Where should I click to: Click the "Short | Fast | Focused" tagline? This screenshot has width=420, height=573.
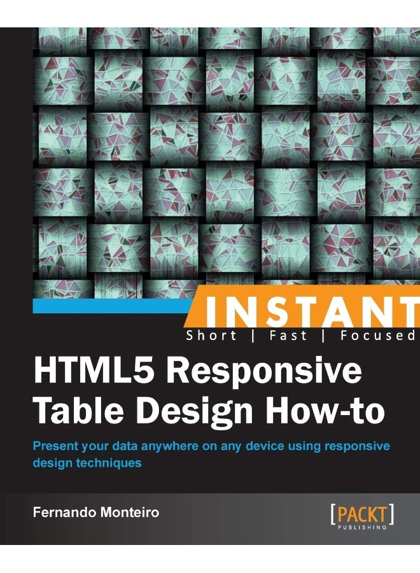coord(301,335)
